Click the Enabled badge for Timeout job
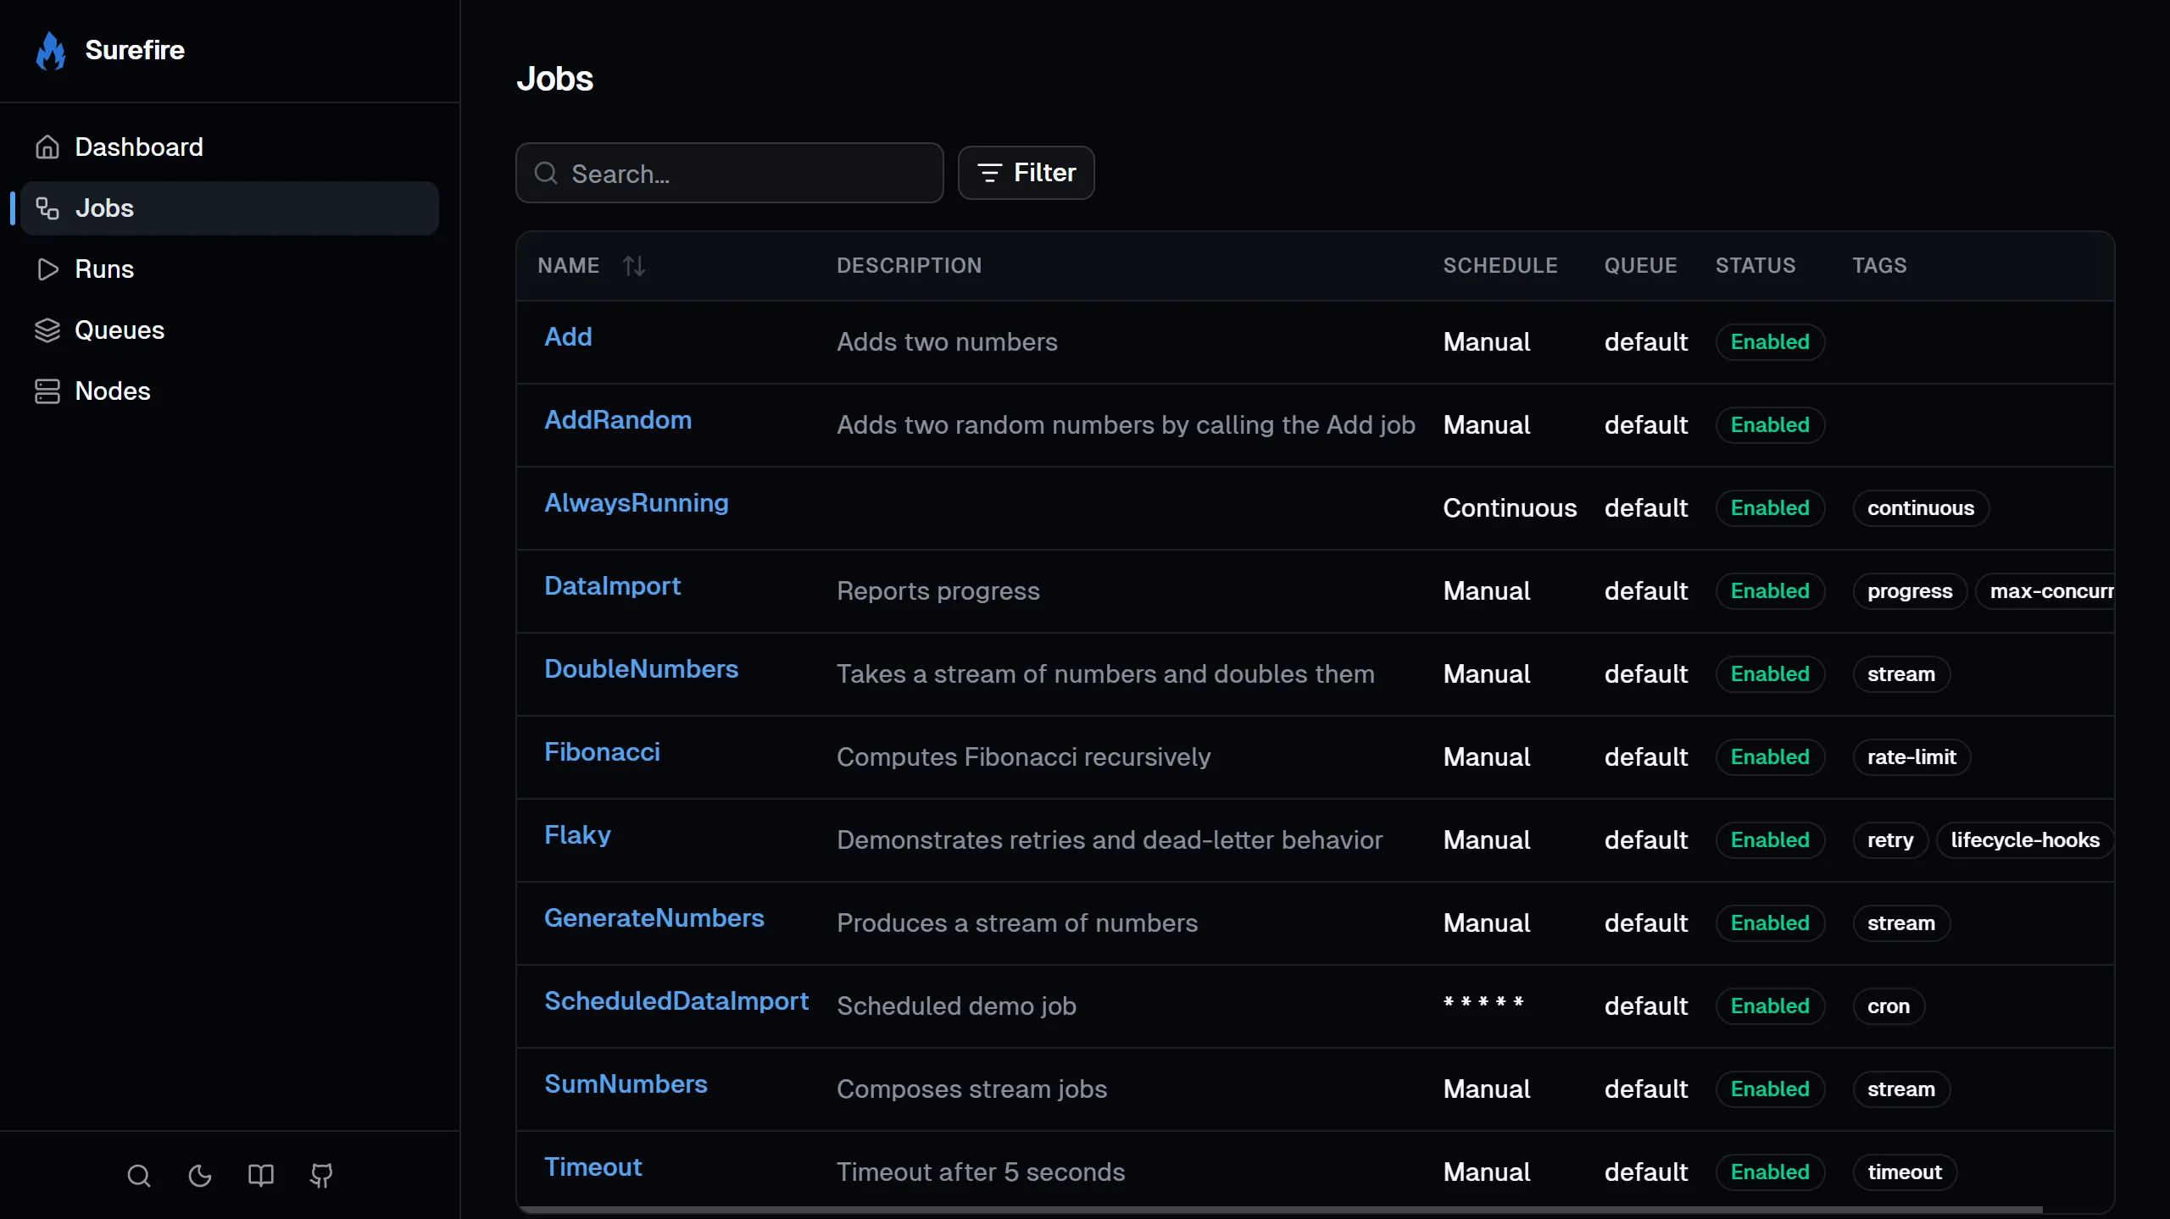 pyautogui.click(x=1770, y=1172)
